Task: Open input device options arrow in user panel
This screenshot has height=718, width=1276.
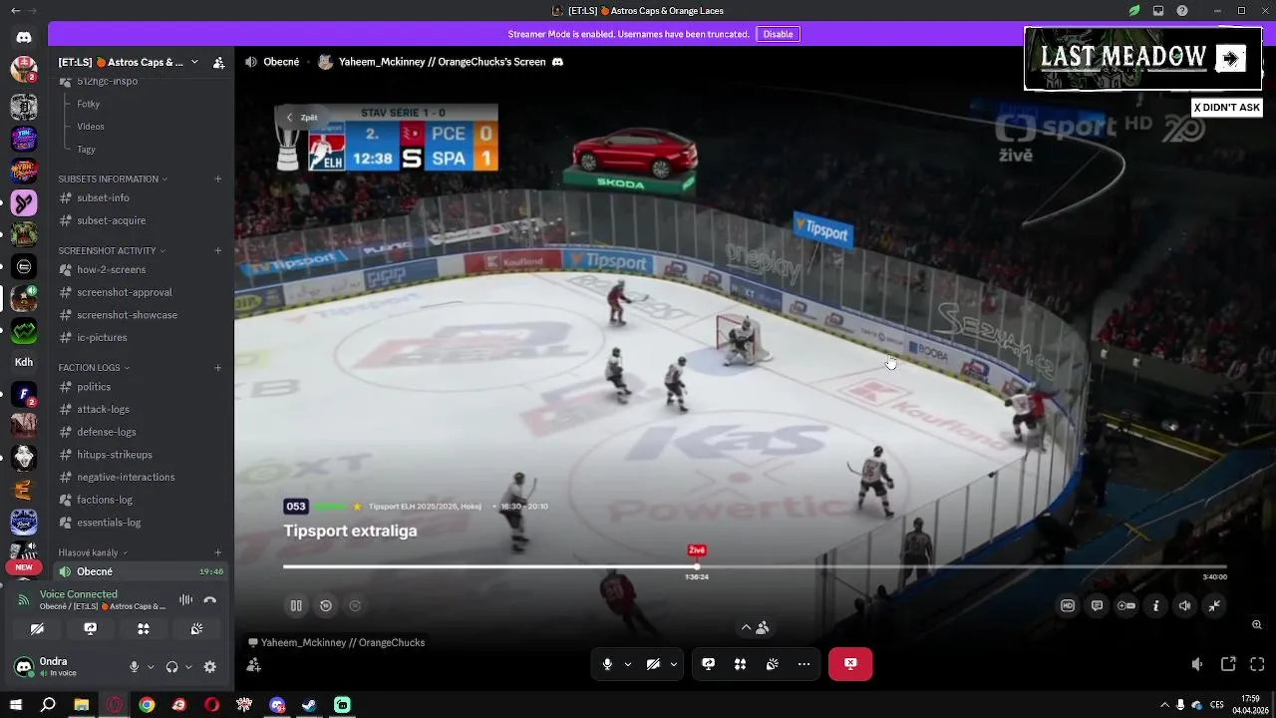Action: [x=151, y=667]
